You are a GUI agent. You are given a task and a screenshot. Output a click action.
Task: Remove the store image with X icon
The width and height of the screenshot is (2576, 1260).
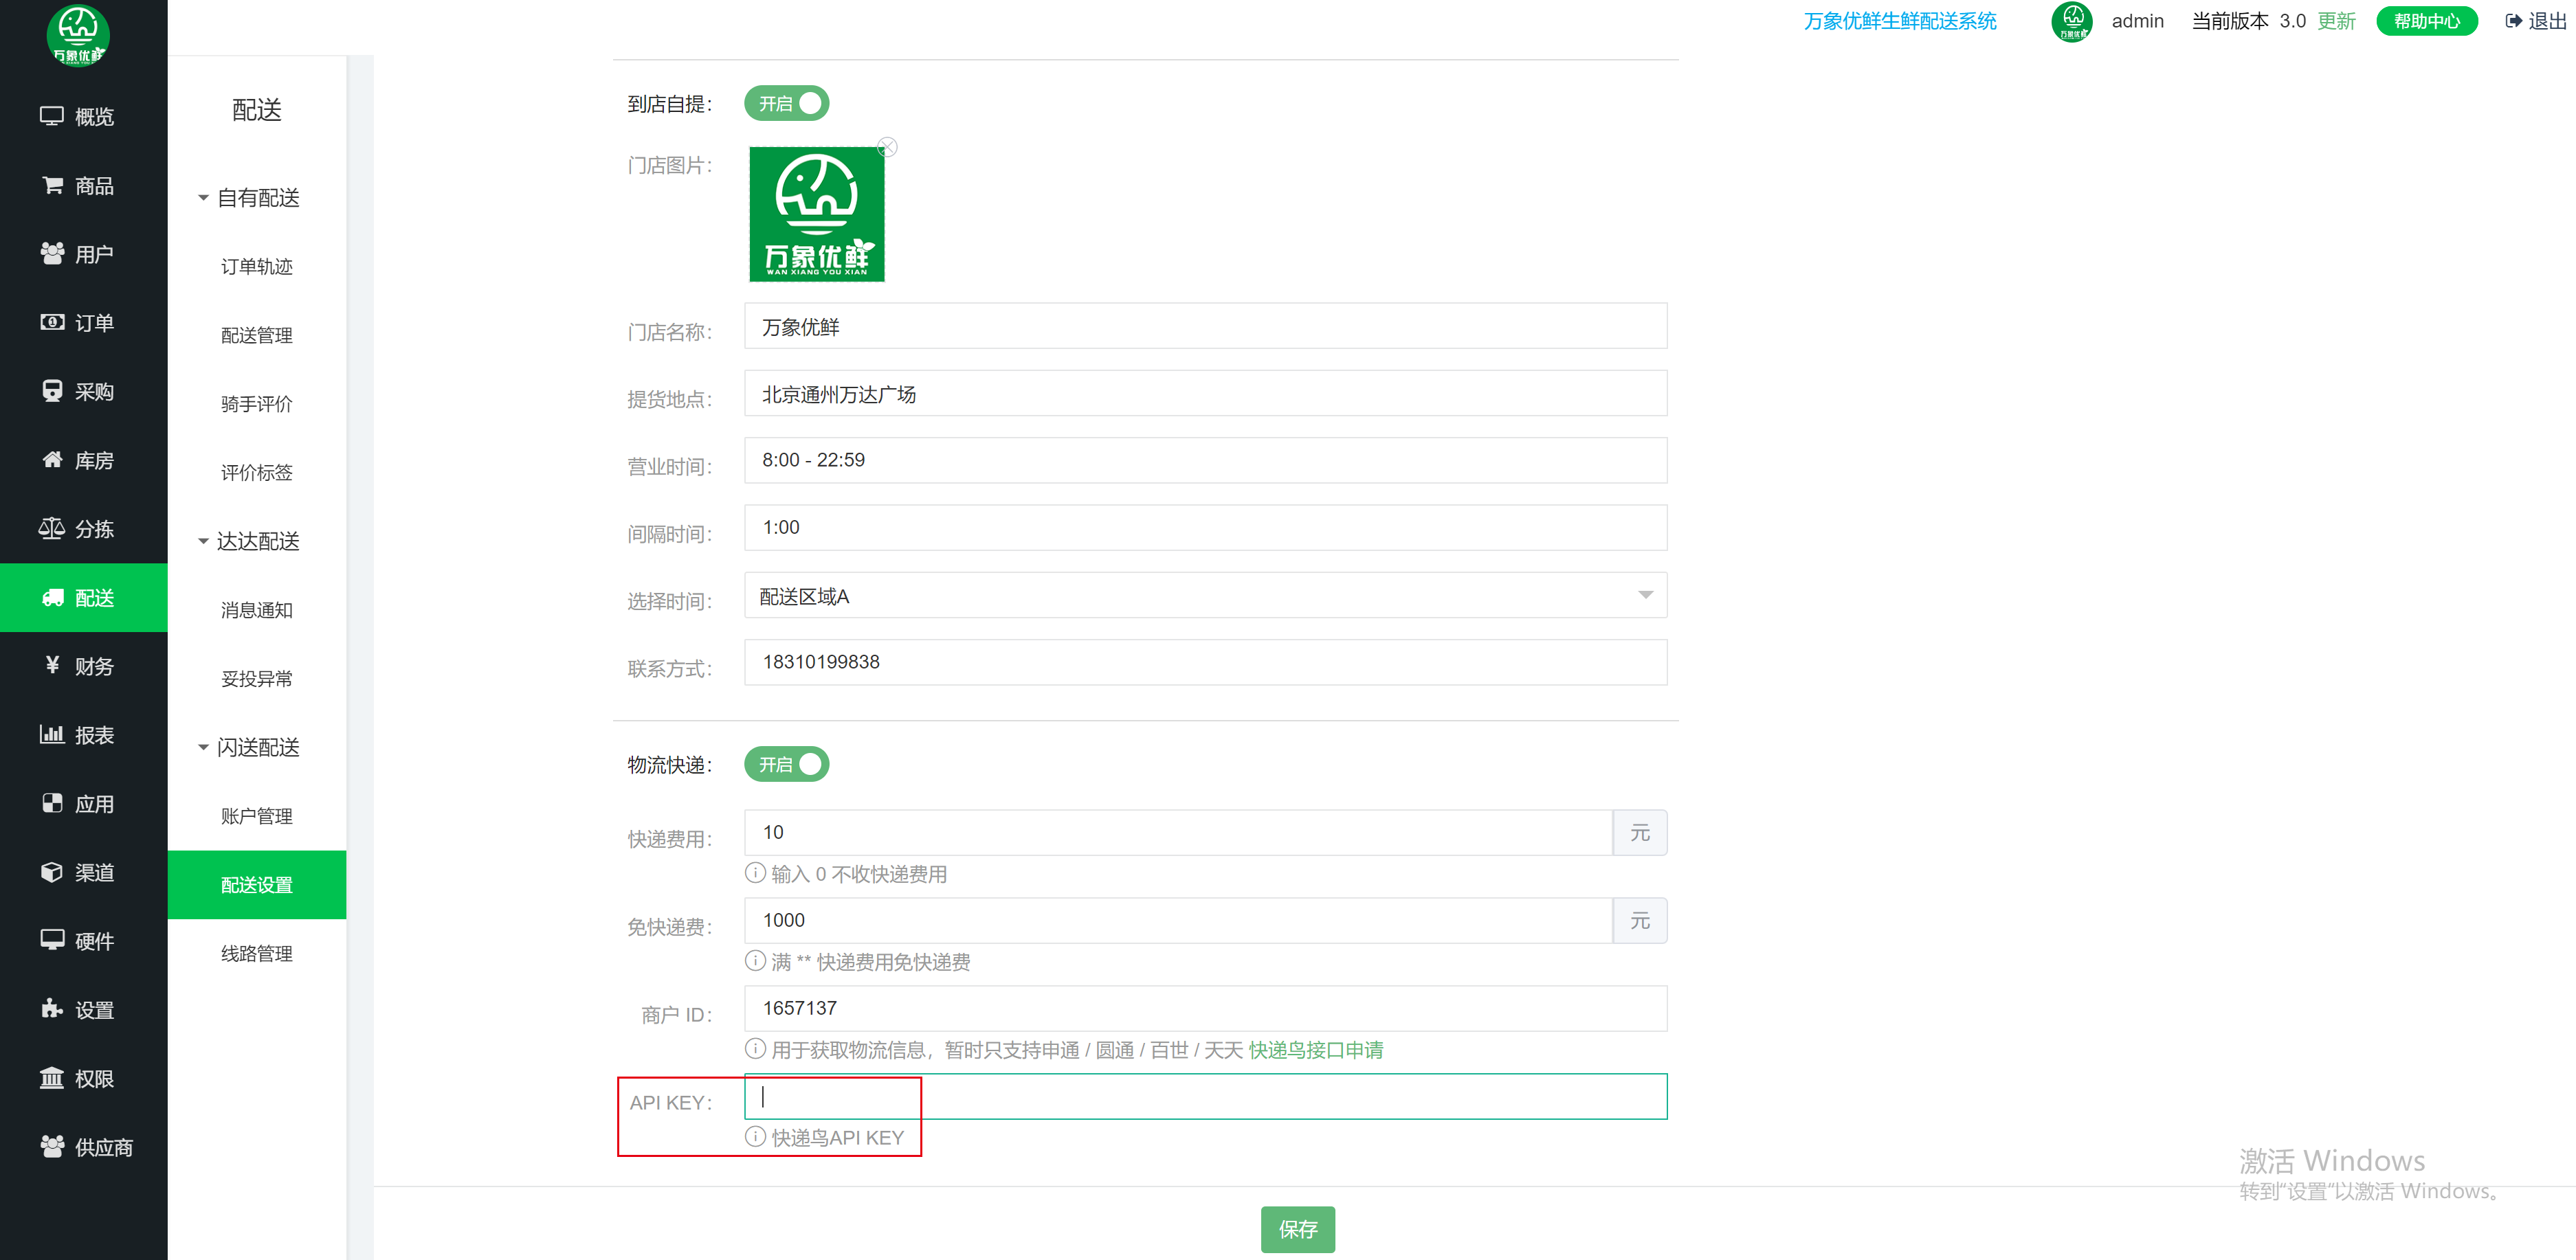pyautogui.click(x=887, y=148)
